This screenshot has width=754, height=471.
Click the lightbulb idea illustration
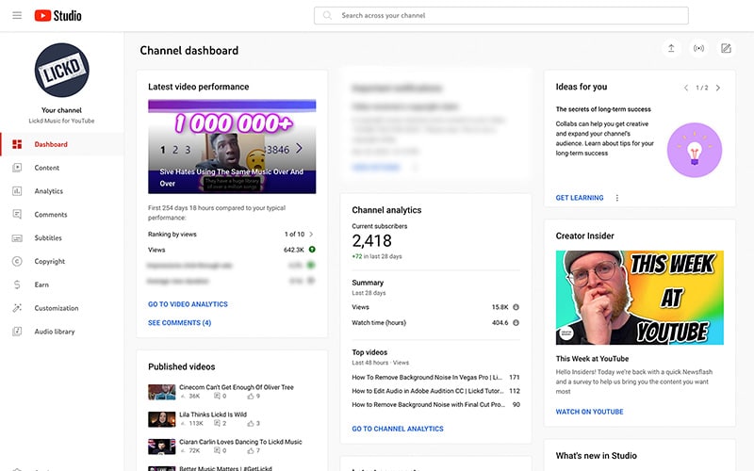click(695, 150)
